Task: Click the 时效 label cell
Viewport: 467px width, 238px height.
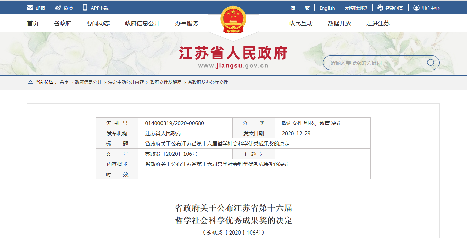Action: pyautogui.click(x=117, y=174)
